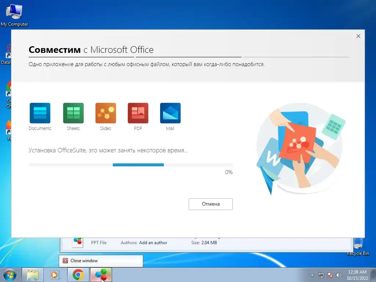Click the Slides label text

tap(105, 128)
